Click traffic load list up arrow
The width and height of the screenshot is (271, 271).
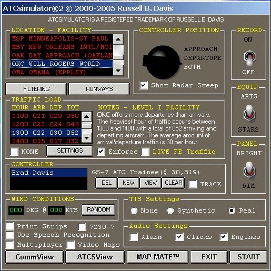(x=86, y=117)
